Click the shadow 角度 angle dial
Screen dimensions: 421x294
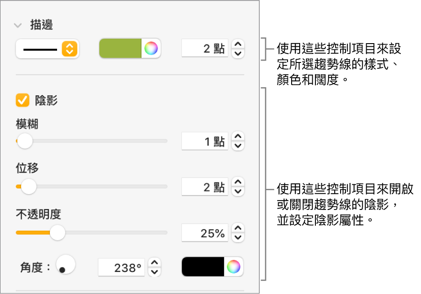pos(66,265)
